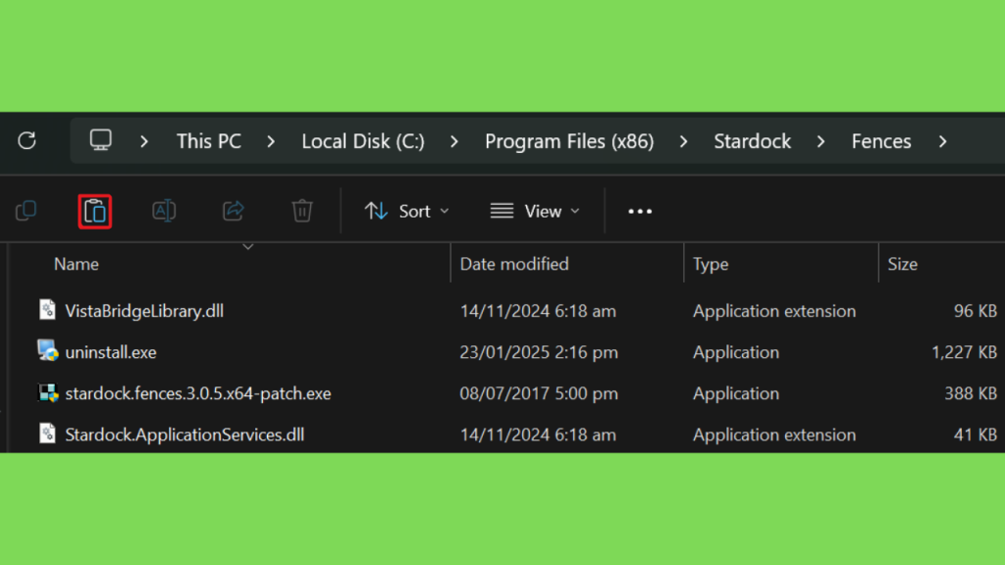Expand the chevron after the PC icon
Screen dimensions: 1005x565
[x=144, y=141]
